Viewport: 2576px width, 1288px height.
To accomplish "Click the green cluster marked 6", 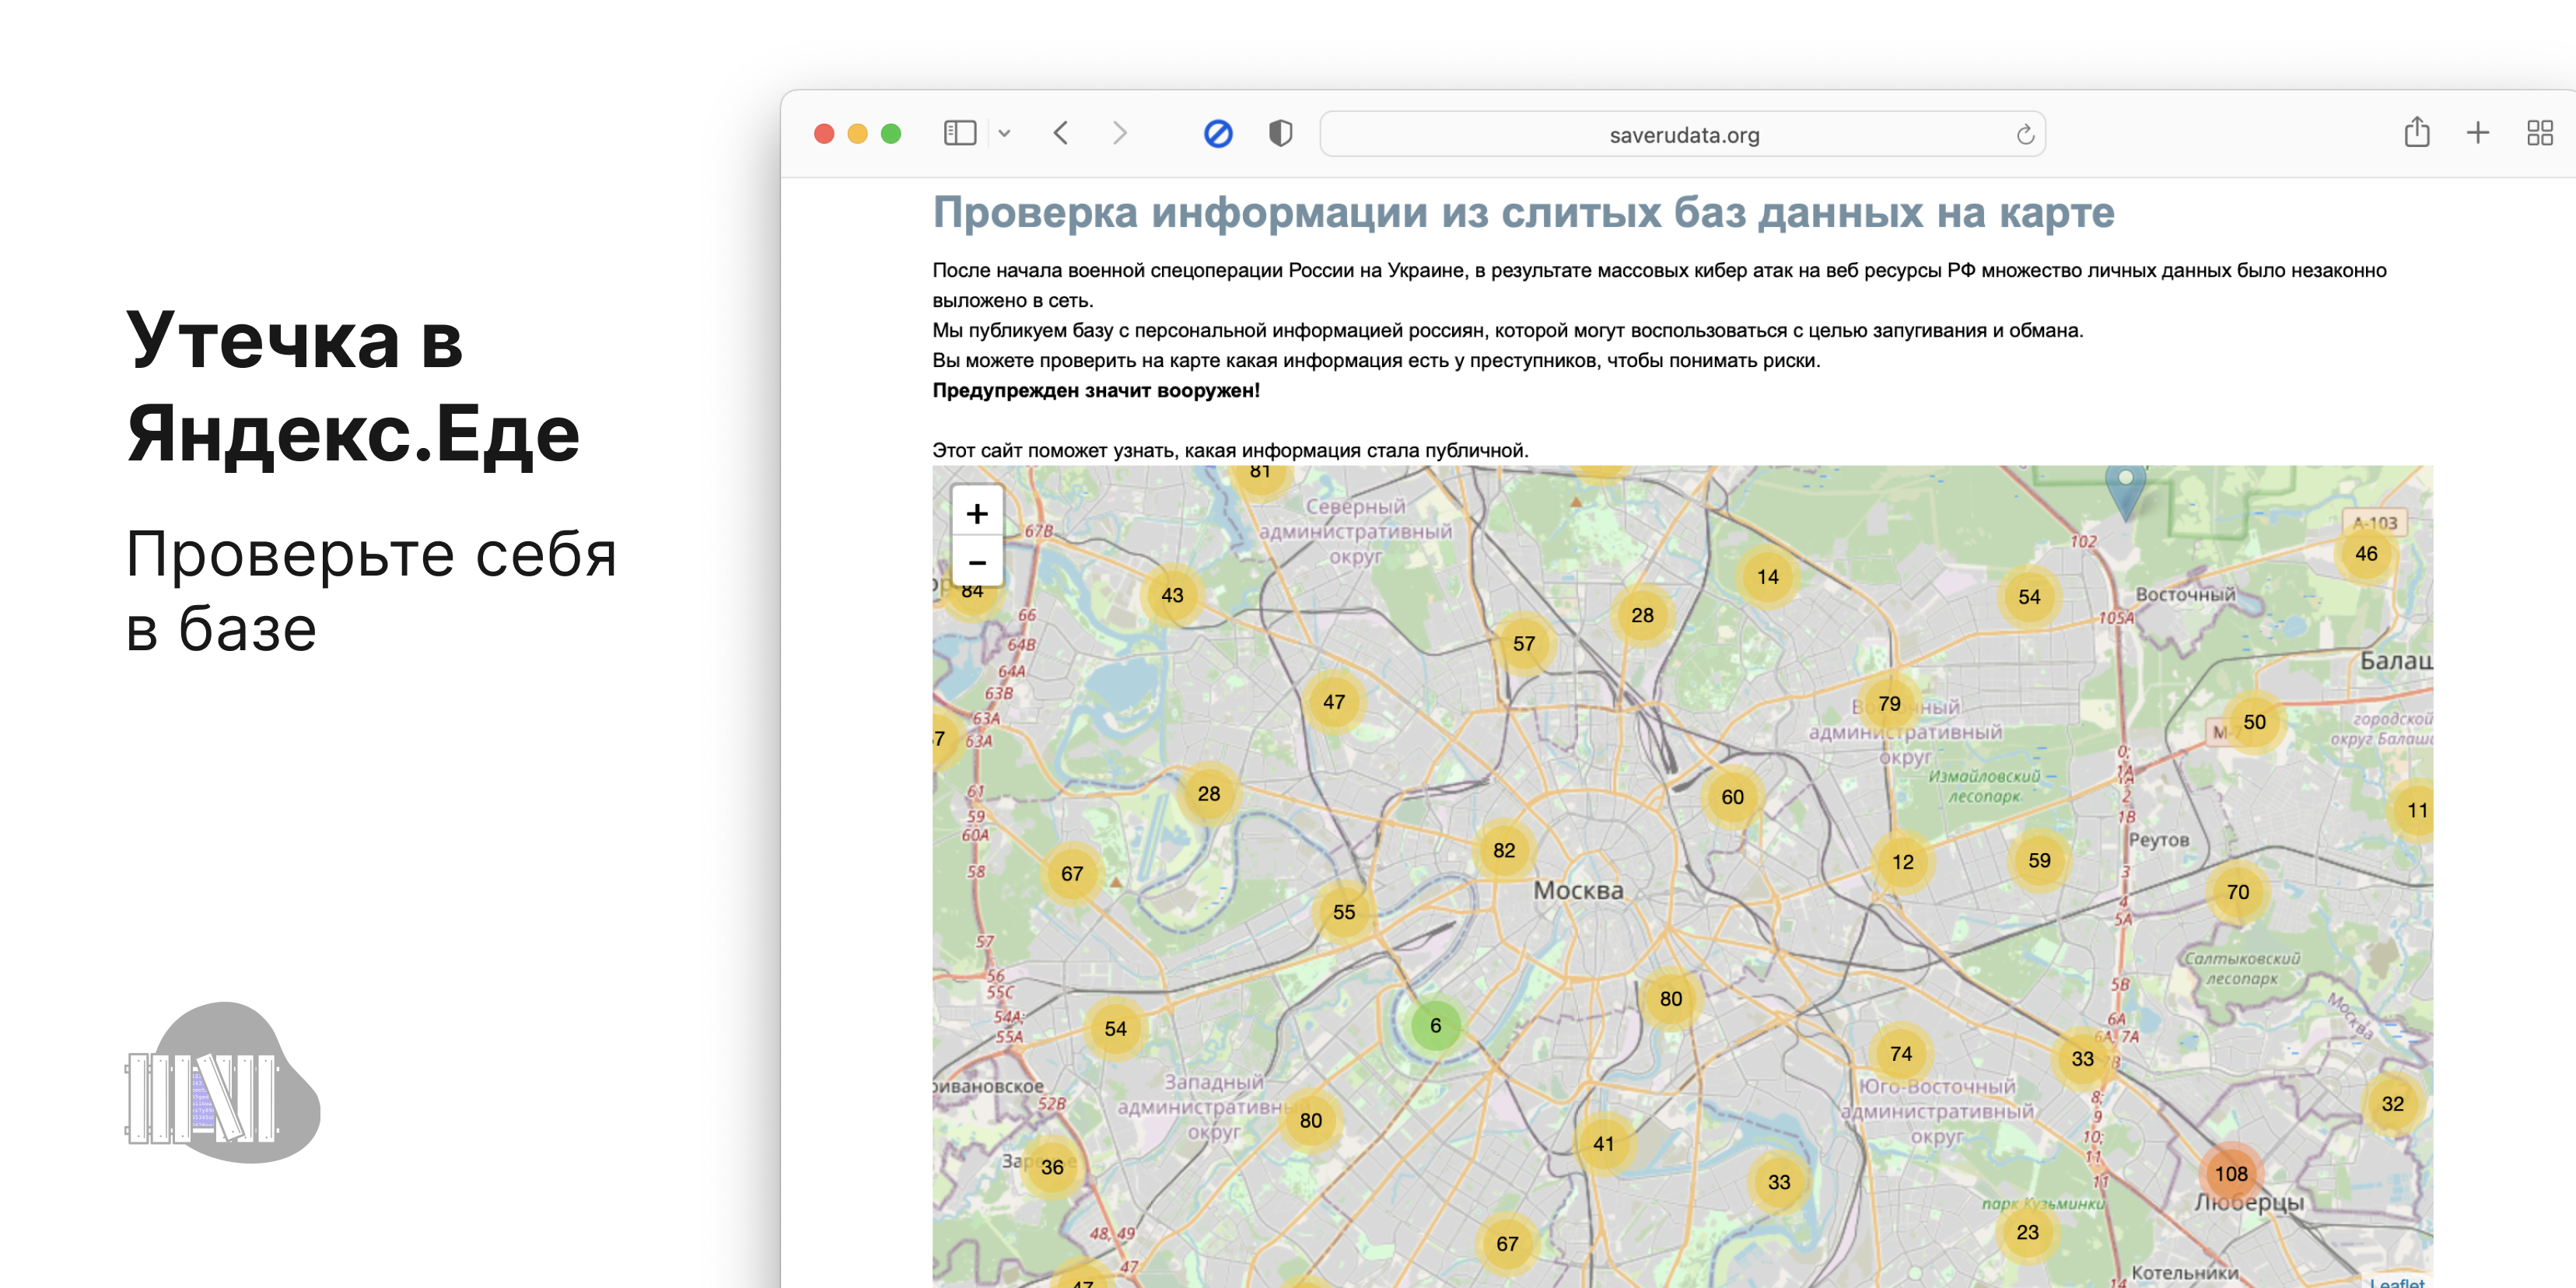I will pos(1435,1025).
